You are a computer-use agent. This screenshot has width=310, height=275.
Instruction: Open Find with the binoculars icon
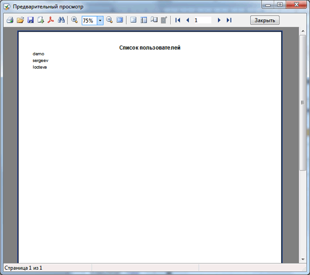[61, 20]
